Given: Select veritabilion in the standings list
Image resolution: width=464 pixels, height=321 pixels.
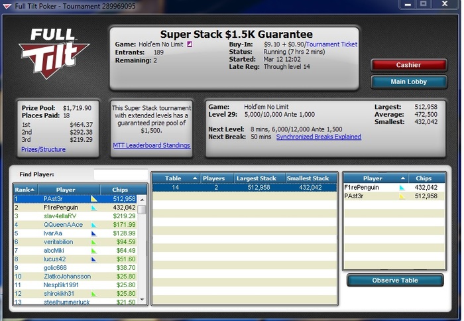Looking at the screenshot, I should [76, 242].
